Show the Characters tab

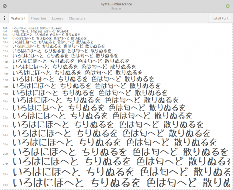tap(77, 18)
